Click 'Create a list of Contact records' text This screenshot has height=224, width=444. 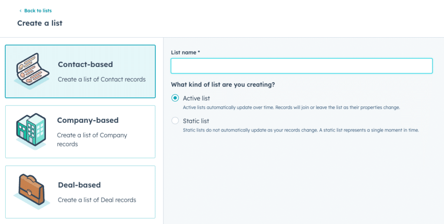click(x=101, y=80)
